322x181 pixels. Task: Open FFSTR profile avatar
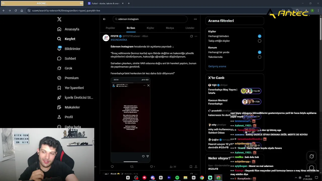pyautogui.click(x=106, y=38)
